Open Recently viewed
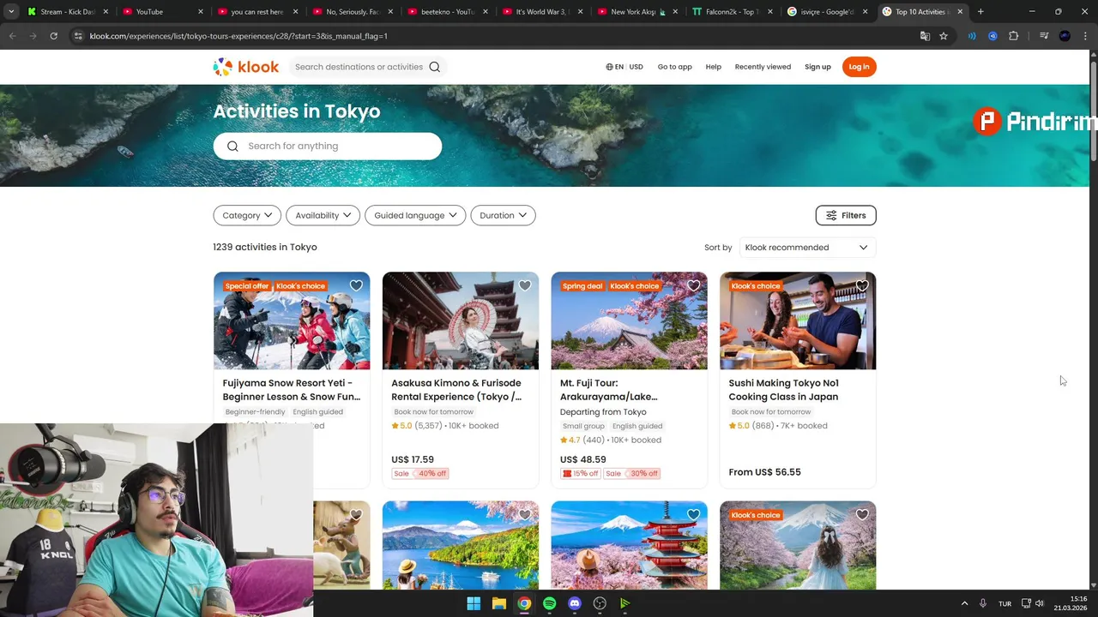This screenshot has width=1098, height=617. point(763,67)
